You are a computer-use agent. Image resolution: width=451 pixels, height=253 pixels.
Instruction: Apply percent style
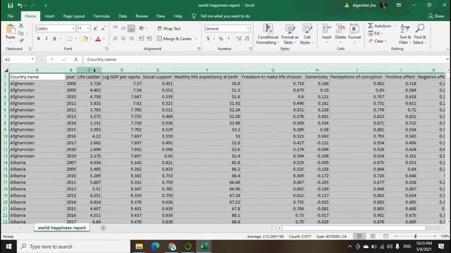pyautogui.click(x=221, y=39)
